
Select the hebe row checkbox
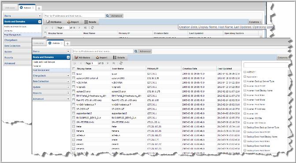click(x=74, y=127)
